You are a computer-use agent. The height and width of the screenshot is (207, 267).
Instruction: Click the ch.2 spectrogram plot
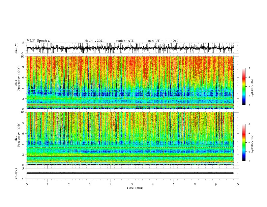pos(130,139)
